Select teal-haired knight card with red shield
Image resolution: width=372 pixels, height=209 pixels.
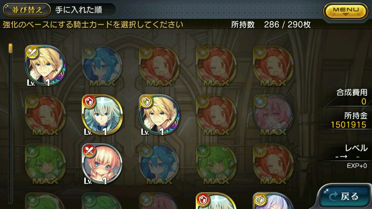coord(102,115)
